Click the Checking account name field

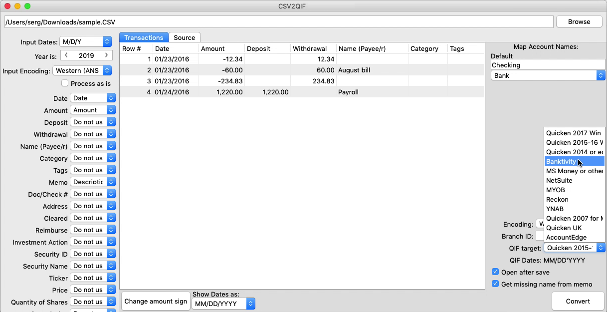coord(548,65)
